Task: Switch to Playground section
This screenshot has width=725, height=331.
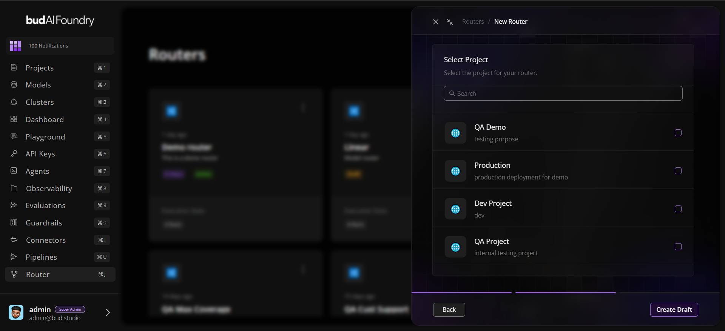Action: (x=60, y=137)
